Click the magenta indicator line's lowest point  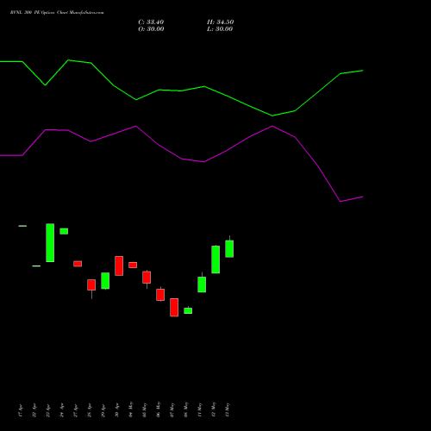pos(340,202)
